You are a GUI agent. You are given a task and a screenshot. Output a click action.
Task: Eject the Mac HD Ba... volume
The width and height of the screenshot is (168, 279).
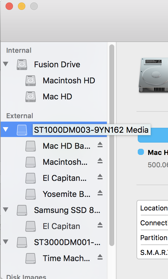[x=100, y=145]
